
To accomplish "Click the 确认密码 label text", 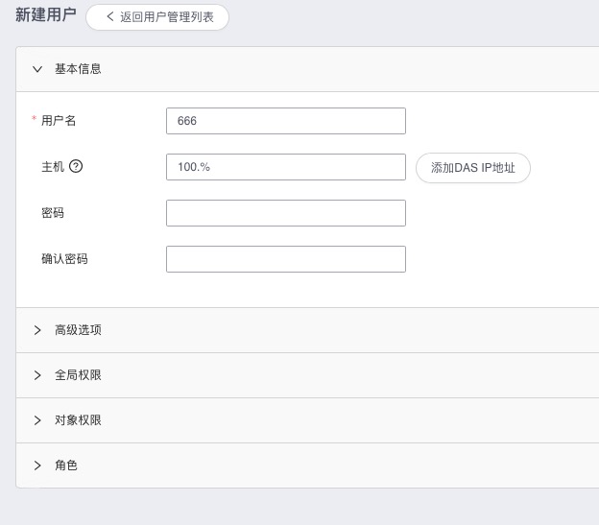I will pyautogui.click(x=64, y=259).
